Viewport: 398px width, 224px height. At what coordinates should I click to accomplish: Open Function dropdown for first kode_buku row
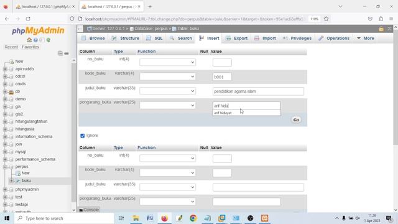coord(167,77)
